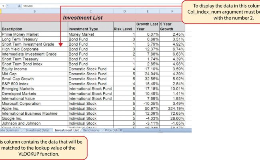Image resolution: width=260 pixels, height=160 pixels.
Task: Click the Investment List title cell
Action: point(82,18)
